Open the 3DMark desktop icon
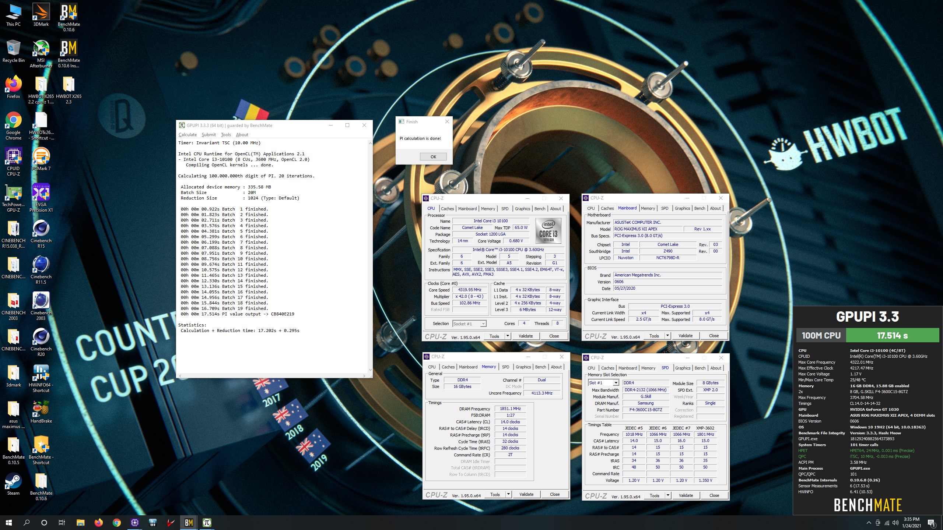 [x=41, y=15]
